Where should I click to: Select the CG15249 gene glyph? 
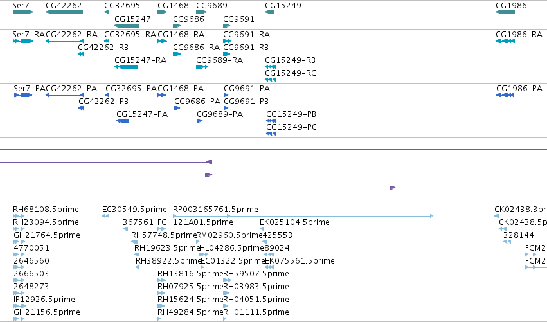[x=270, y=12]
